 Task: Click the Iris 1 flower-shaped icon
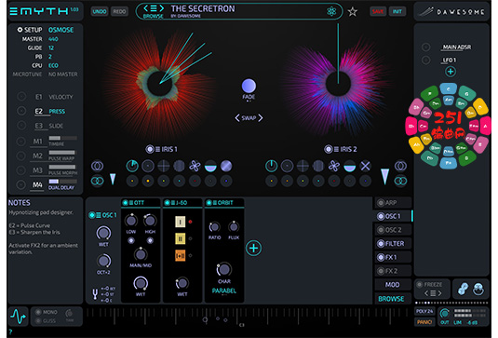click(195, 166)
